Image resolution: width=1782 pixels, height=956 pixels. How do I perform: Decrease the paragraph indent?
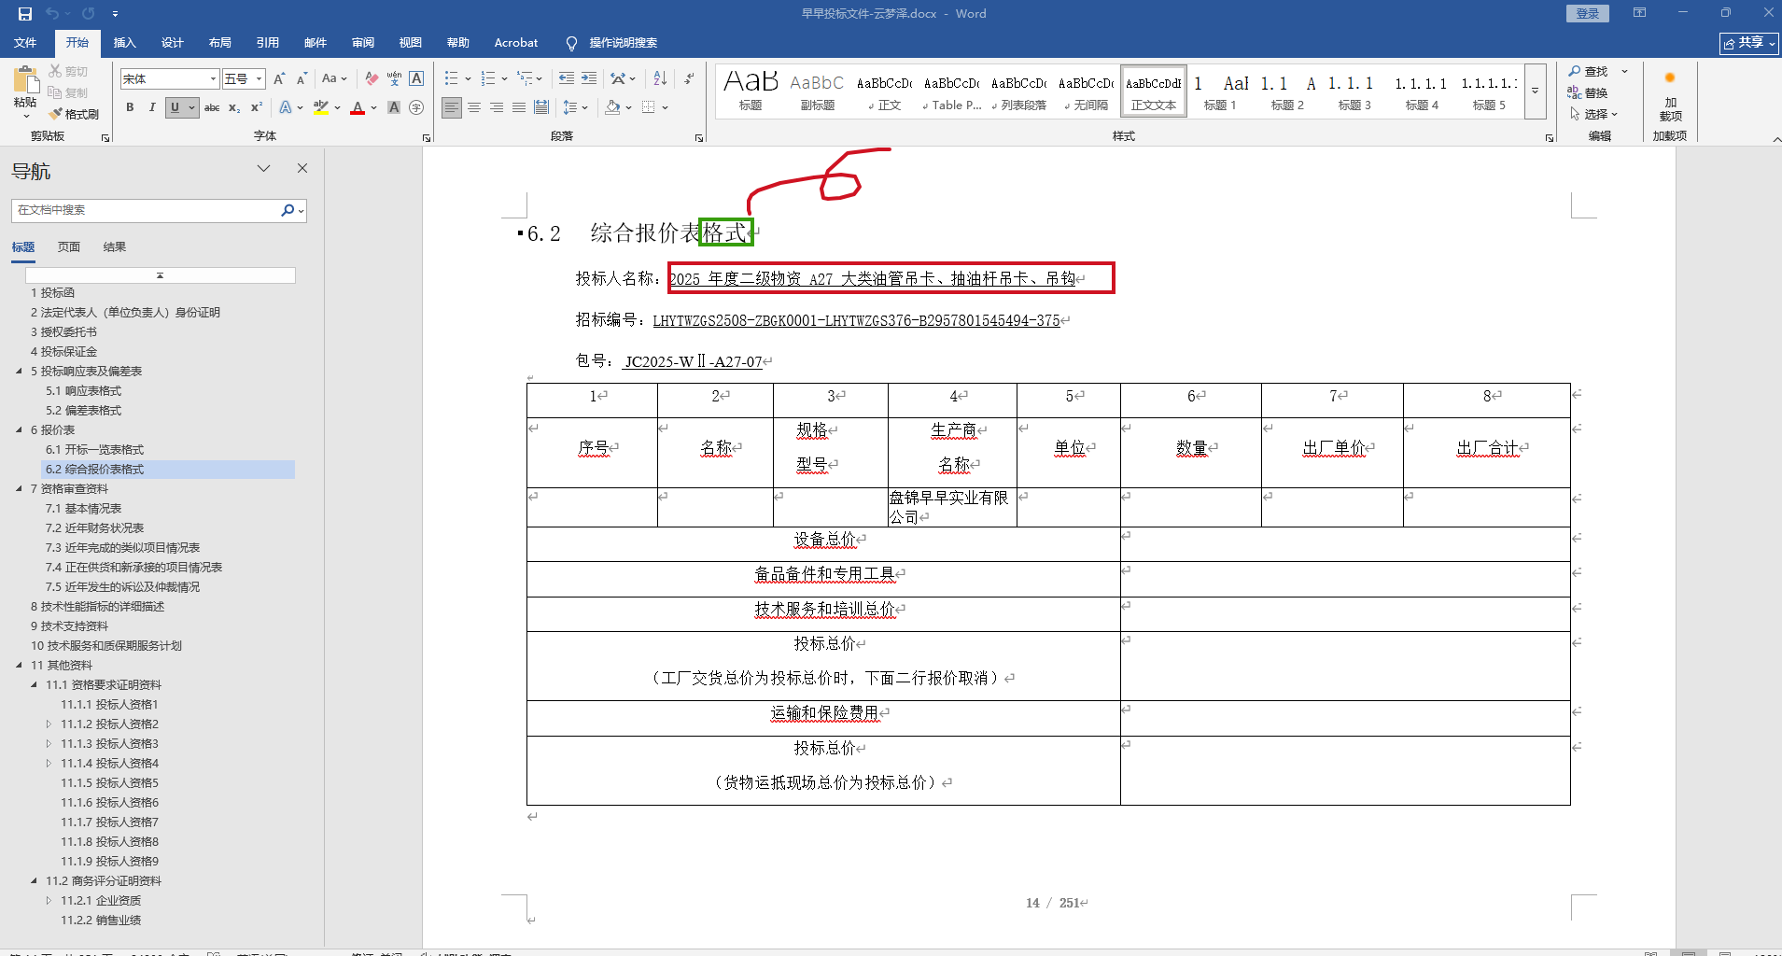tap(567, 79)
